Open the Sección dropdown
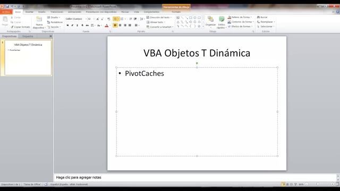This screenshot has height=191, width=340. pos(54,27)
